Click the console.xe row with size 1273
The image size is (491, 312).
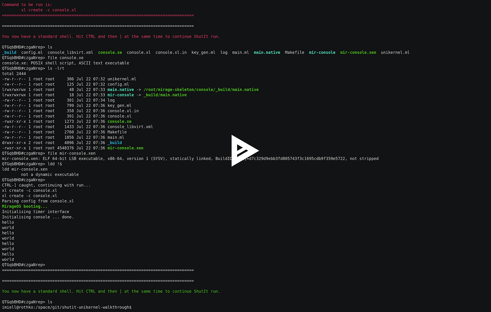click(x=67, y=122)
